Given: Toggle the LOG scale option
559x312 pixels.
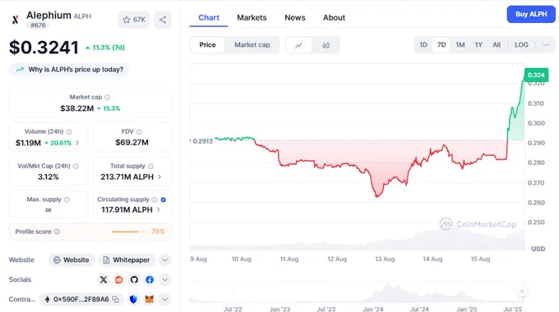Looking at the screenshot, I should (x=521, y=45).
